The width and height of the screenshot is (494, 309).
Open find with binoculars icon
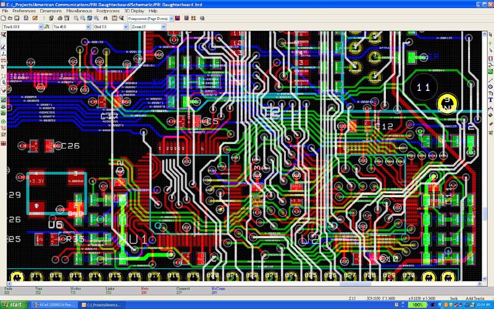pyautogui.click(x=106, y=19)
